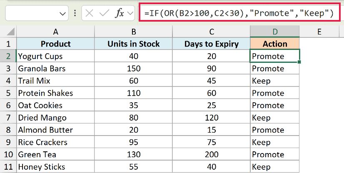Image resolution: width=344 pixels, height=173 pixels.
Task: Select the 55 units cell for Honey Sticks
Action: (x=133, y=167)
